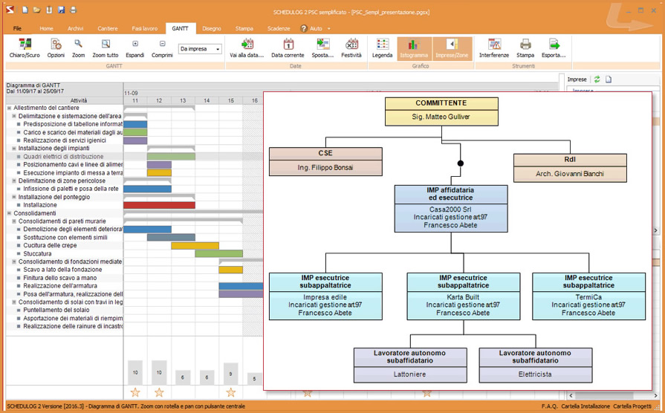665x413 pixels.
Task: Check Interferenze between activities
Action: point(494,48)
